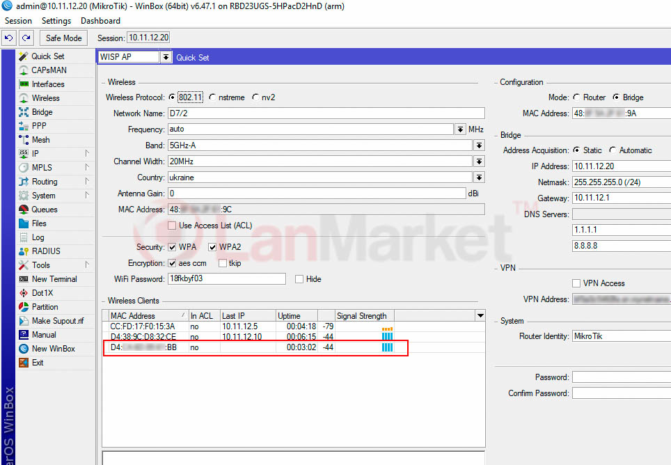Tick the Hide password checkbox
Image resolution: width=671 pixels, height=465 pixels.
pyautogui.click(x=299, y=279)
